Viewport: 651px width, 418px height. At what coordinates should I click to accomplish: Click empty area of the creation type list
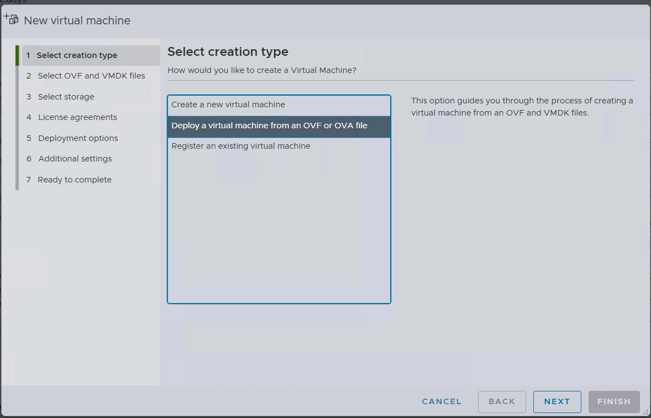pos(279,232)
